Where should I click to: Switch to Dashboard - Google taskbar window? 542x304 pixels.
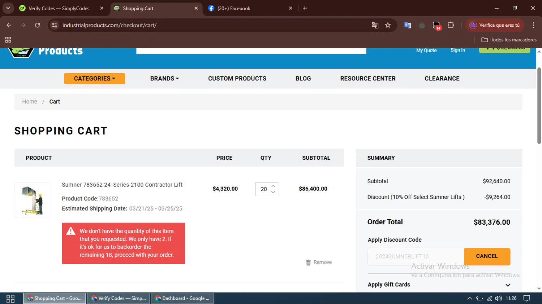pyautogui.click(x=182, y=299)
